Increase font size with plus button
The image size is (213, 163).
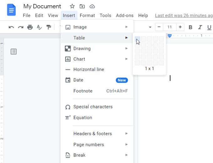coord(180,27)
